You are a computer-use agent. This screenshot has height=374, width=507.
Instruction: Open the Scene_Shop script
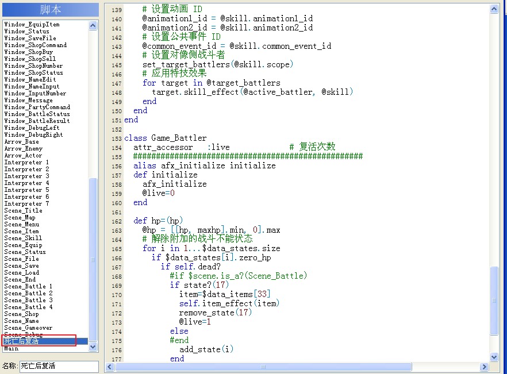[21, 314]
